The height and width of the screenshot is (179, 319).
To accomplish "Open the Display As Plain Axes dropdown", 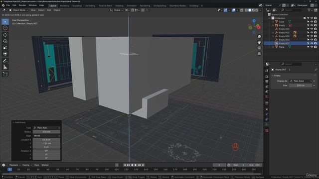I will tap(301, 81).
